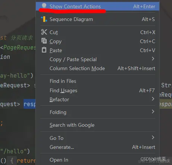Screen dimensions: 172x165
Task: Expand the Go To submenu arrow
Action: click(x=153, y=137)
